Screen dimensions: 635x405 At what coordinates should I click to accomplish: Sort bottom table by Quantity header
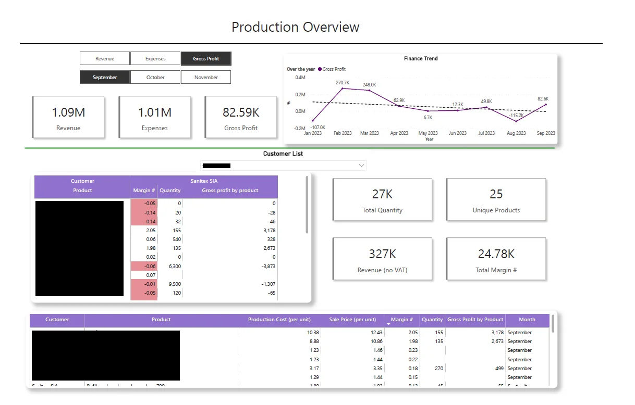[432, 320]
